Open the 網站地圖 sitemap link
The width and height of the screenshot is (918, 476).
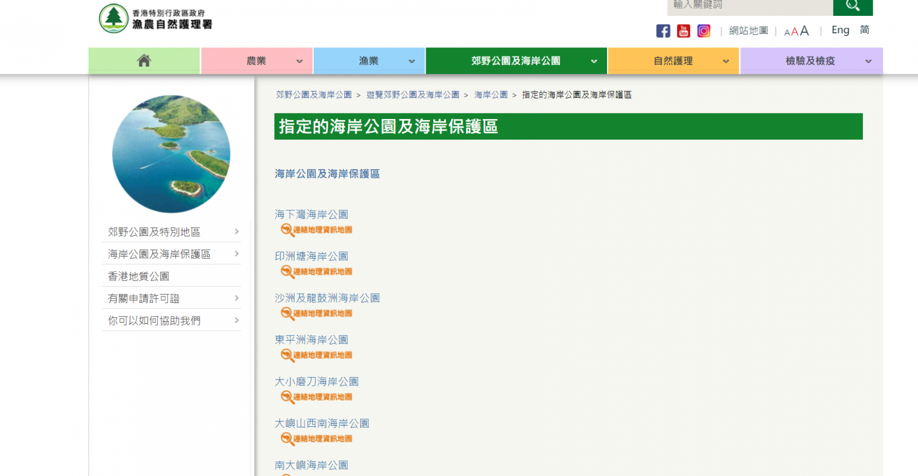tap(749, 31)
